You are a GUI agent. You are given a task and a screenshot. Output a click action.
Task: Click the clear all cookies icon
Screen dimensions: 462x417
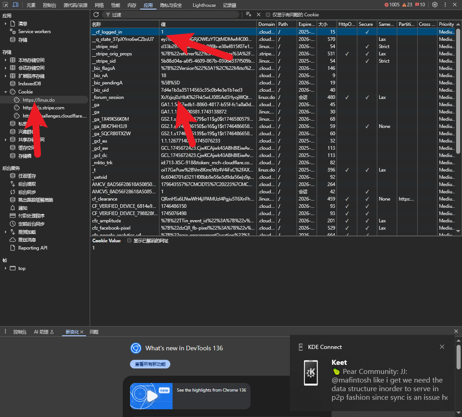(248, 15)
